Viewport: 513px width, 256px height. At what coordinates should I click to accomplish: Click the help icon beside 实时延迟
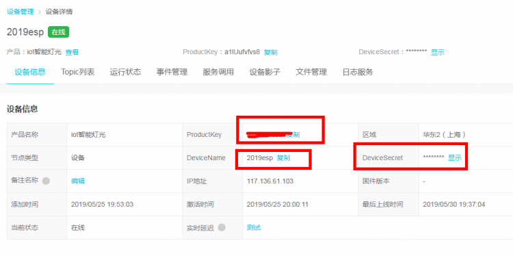pos(222,227)
